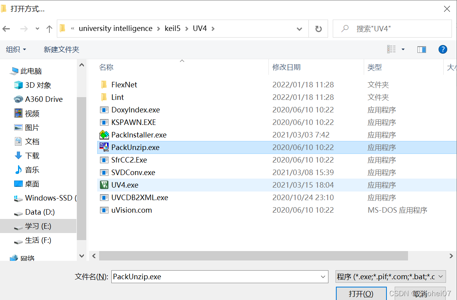Open the 程序 file type filter dropdown
The image size is (457, 300).
390,277
